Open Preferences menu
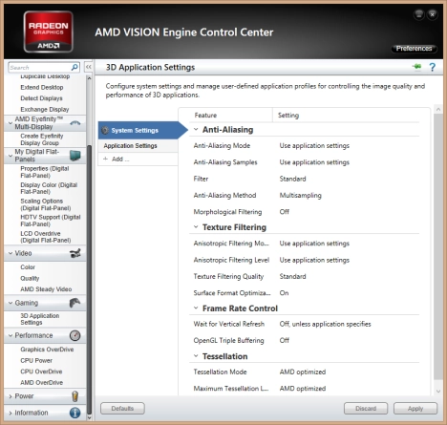 (414, 49)
